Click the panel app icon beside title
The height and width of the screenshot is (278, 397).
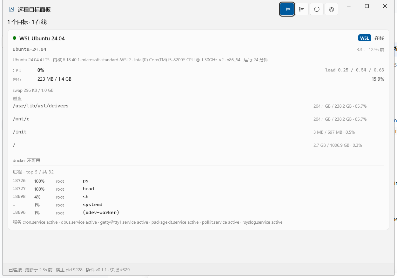[11, 9]
